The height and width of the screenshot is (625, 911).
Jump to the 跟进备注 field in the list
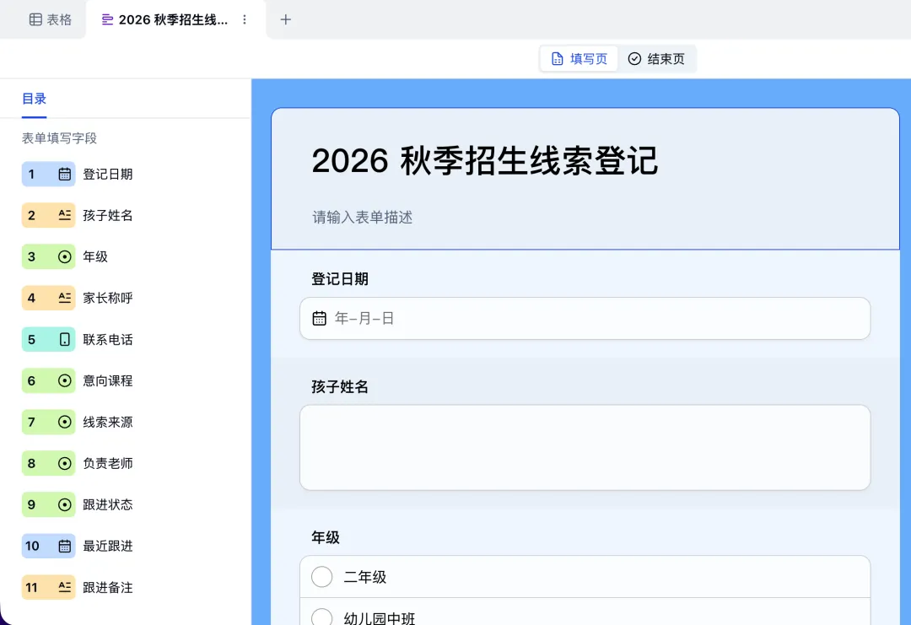pos(108,587)
